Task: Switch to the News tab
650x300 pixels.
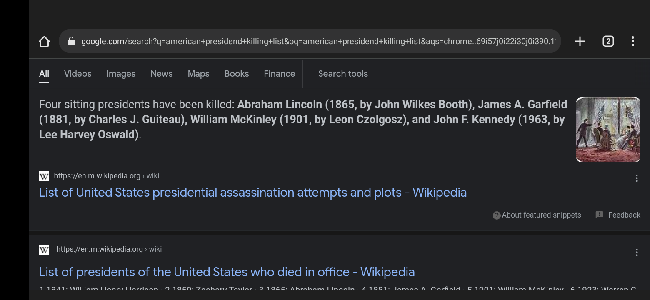Action: (162, 74)
